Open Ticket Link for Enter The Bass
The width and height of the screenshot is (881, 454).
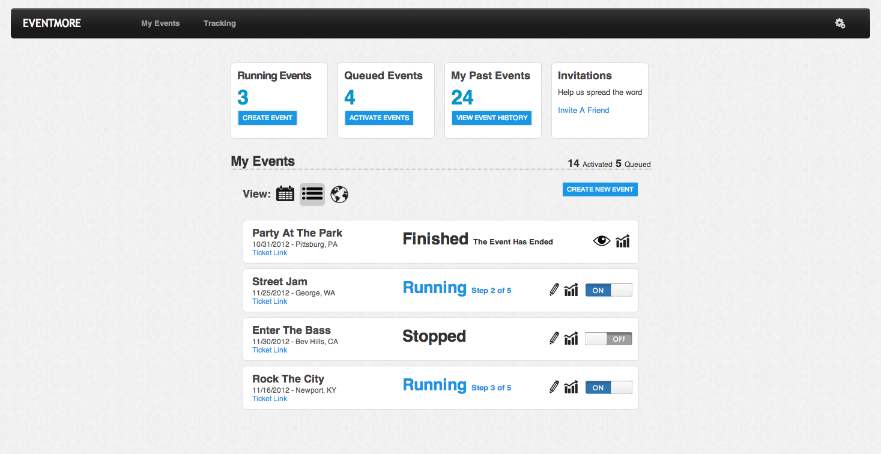coord(270,350)
